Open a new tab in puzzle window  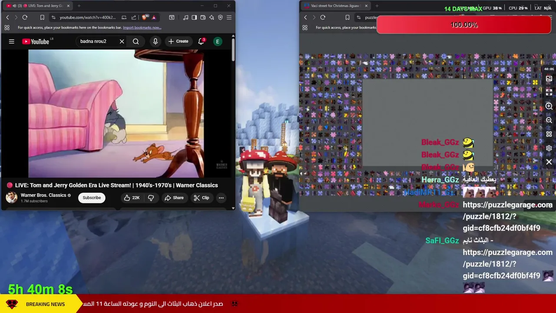(377, 6)
